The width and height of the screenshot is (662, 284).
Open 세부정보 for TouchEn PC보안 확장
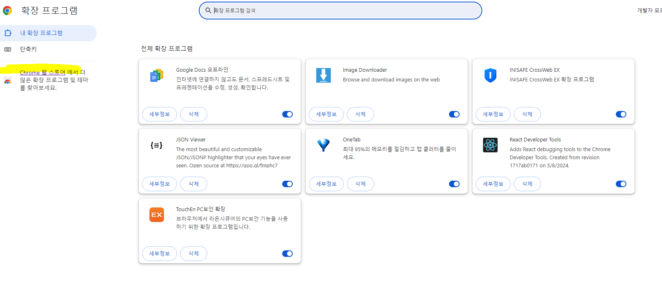[x=160, y=254]
